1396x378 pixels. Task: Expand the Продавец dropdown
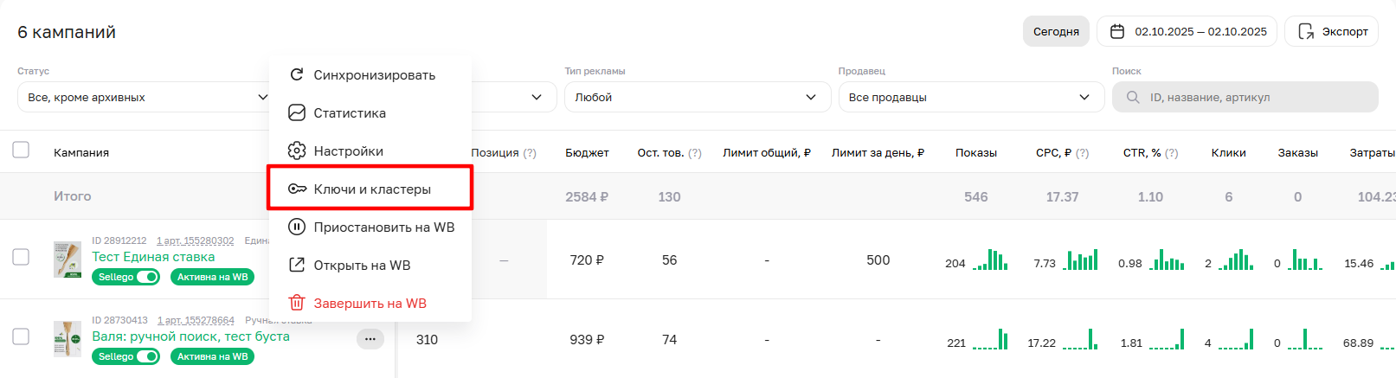(x=970, y=98)
